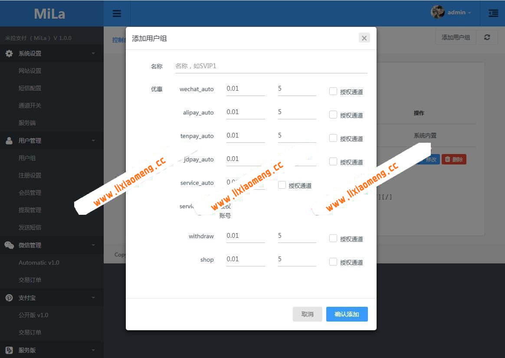
Task: Click the 确认添加 confirm button
Action: click(347, 314)
